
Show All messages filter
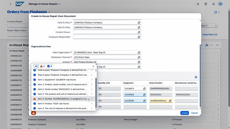pyautogui.click(x=36, y=66)
